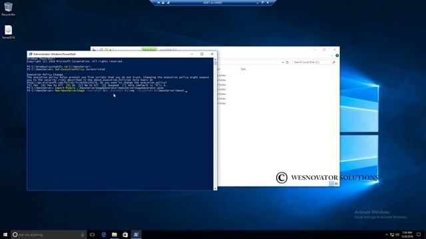
Task: Switch Explorer to large icons view
Action: point(336,183)
